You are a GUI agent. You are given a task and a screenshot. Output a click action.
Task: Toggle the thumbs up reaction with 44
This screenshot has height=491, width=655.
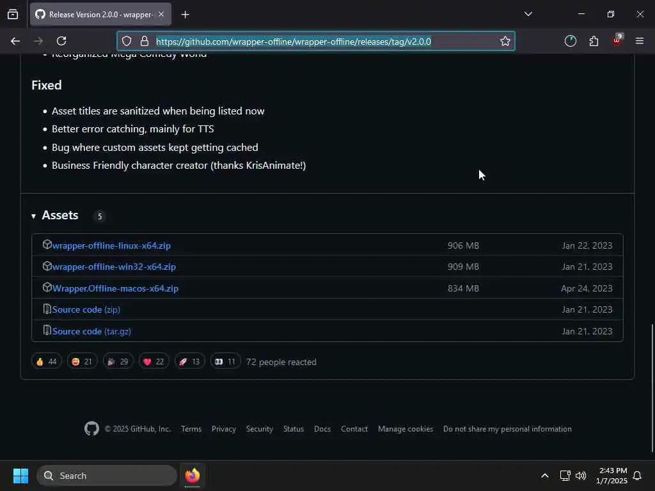point(46,362)
